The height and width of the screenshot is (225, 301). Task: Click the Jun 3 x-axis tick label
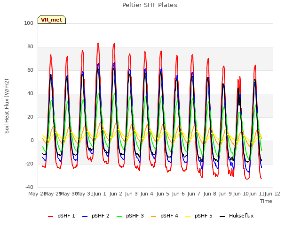coord(131,194)
